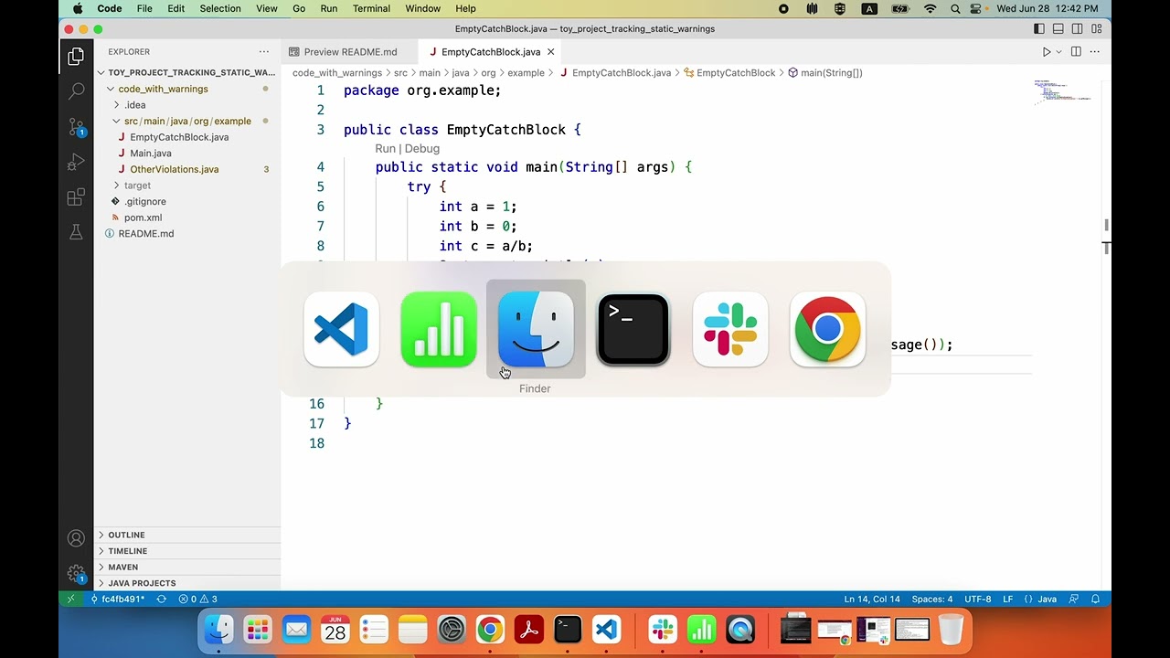Expand the OUTLINE section

pos(186,535)
